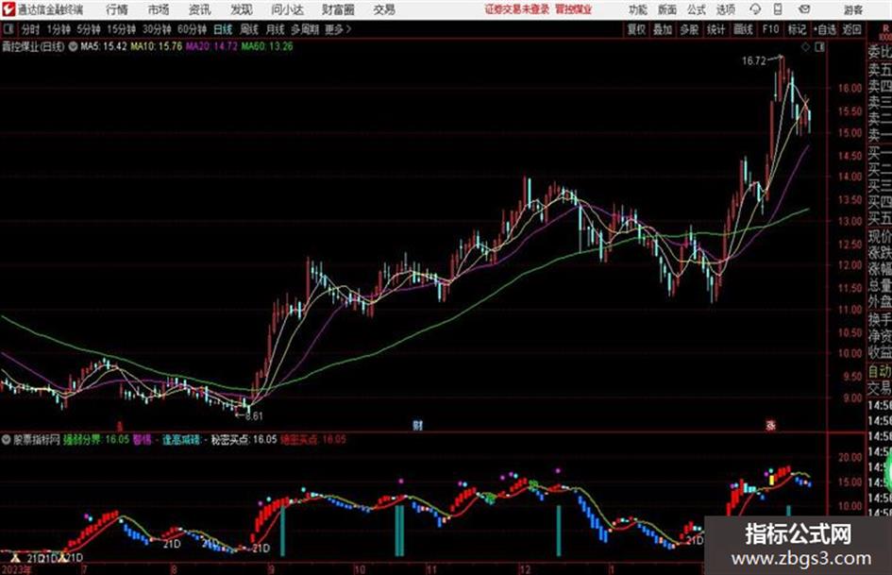The image size is (892, 575).
Task: Open the 市场 menu
Action: coord(159,9)
